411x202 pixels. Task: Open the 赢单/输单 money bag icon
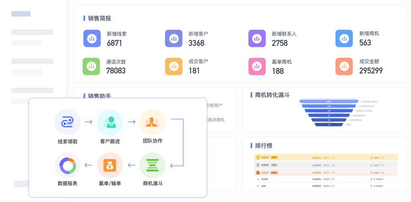point(110,166)
